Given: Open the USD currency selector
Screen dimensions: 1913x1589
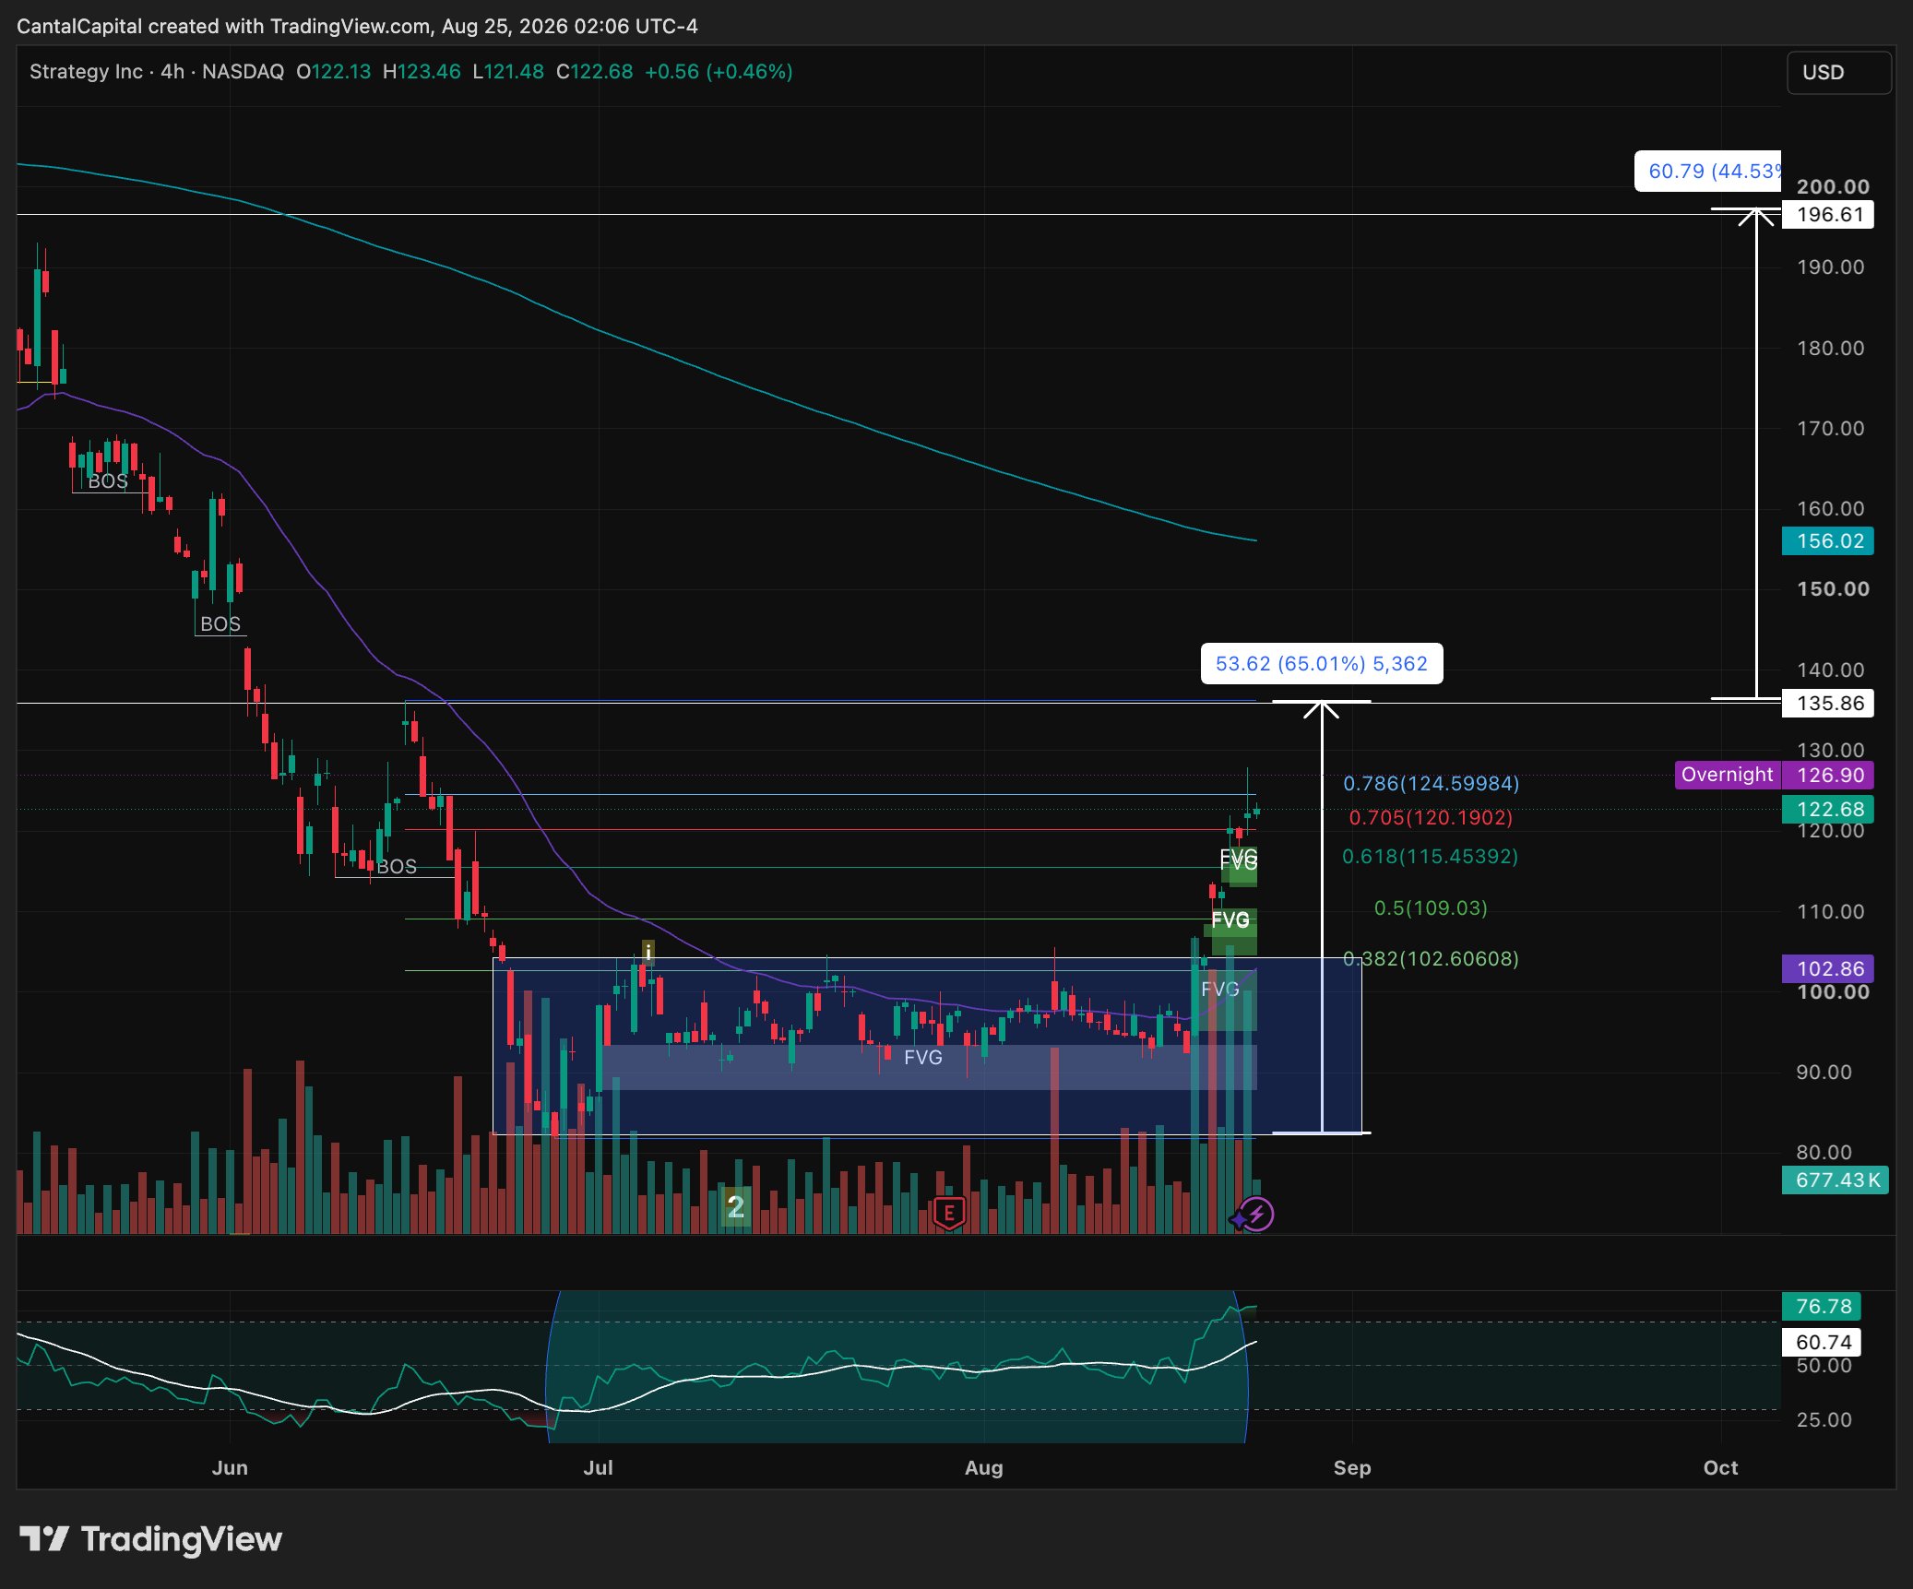Looking at the screenshot, I should (x=1839, y=72).
